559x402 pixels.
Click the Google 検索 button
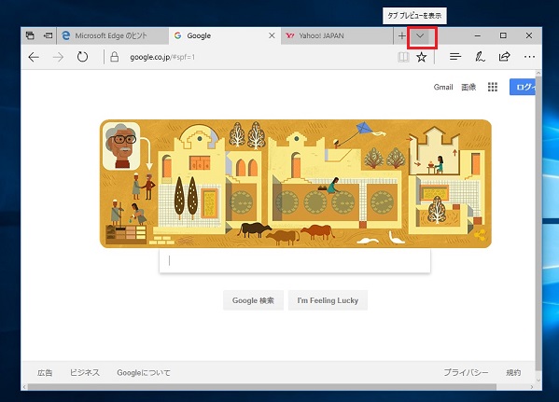click(x=253, y=300)
